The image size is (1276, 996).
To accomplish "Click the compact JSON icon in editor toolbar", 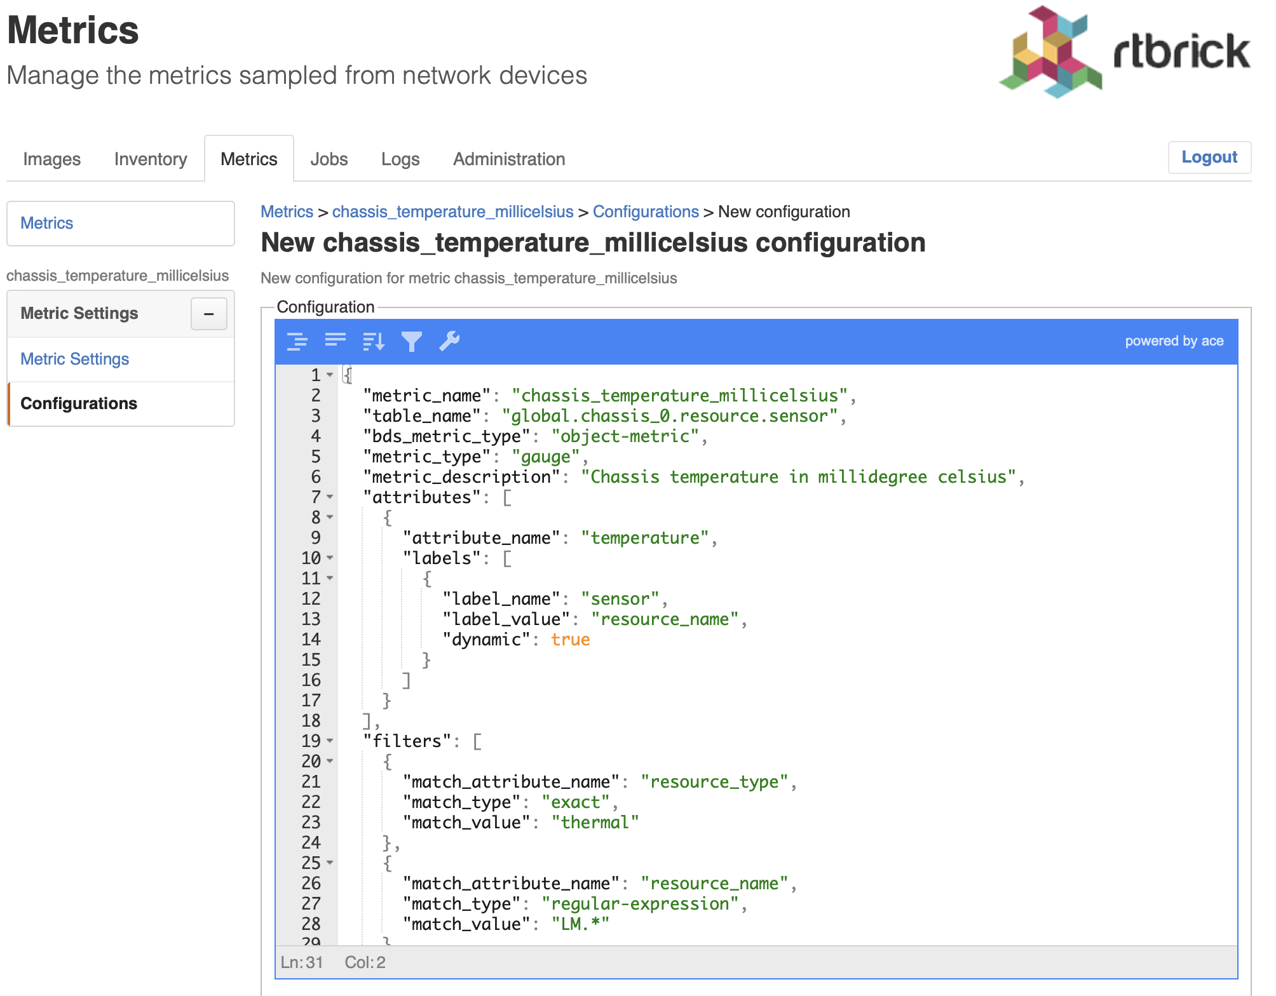I will tap(335, 341).
